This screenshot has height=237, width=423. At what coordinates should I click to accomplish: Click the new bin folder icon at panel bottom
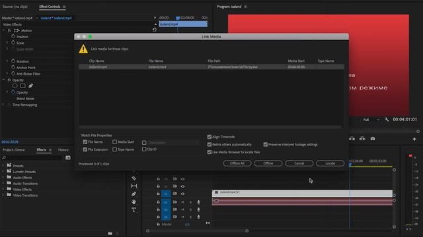(x=110, y=233)
